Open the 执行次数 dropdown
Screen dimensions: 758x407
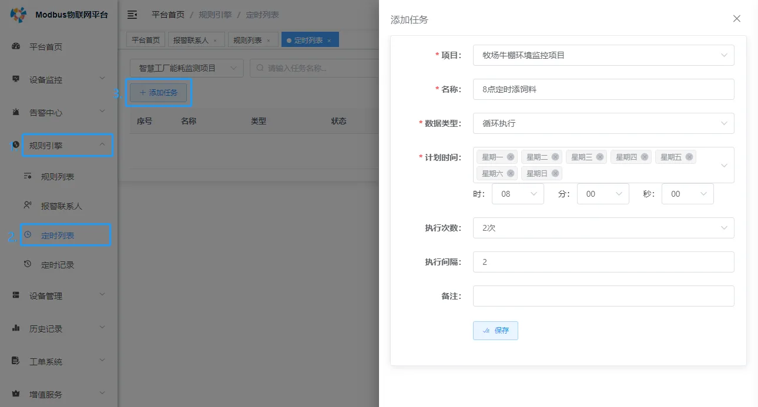pyautogui.click(x=603, y=228)
